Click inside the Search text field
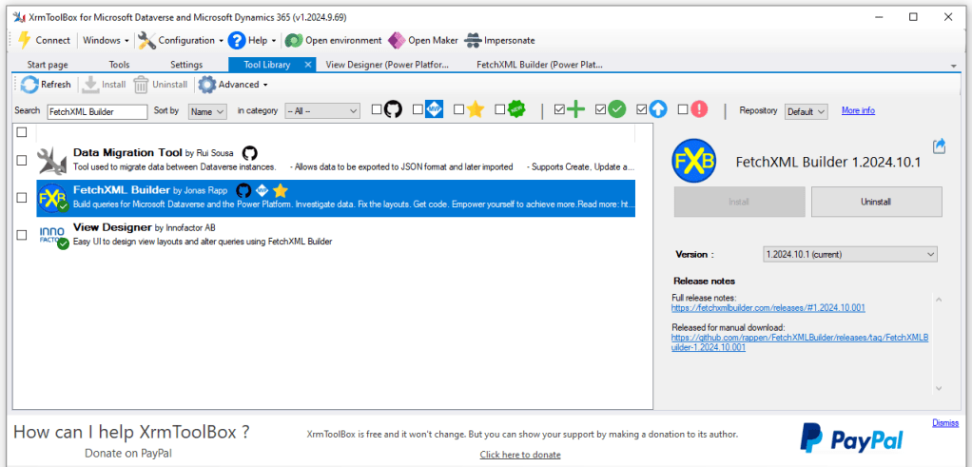Screen dimensions: 972x467 [x=97, y=111]
